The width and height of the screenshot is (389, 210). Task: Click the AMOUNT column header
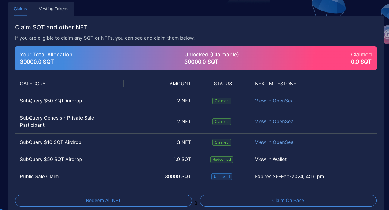[x=180, y=84]
